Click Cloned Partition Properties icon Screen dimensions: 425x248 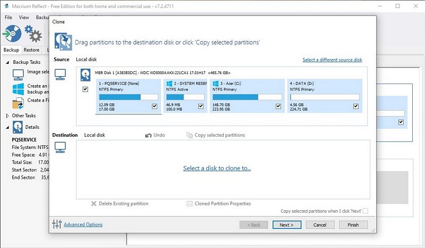[x=190, y=203]
